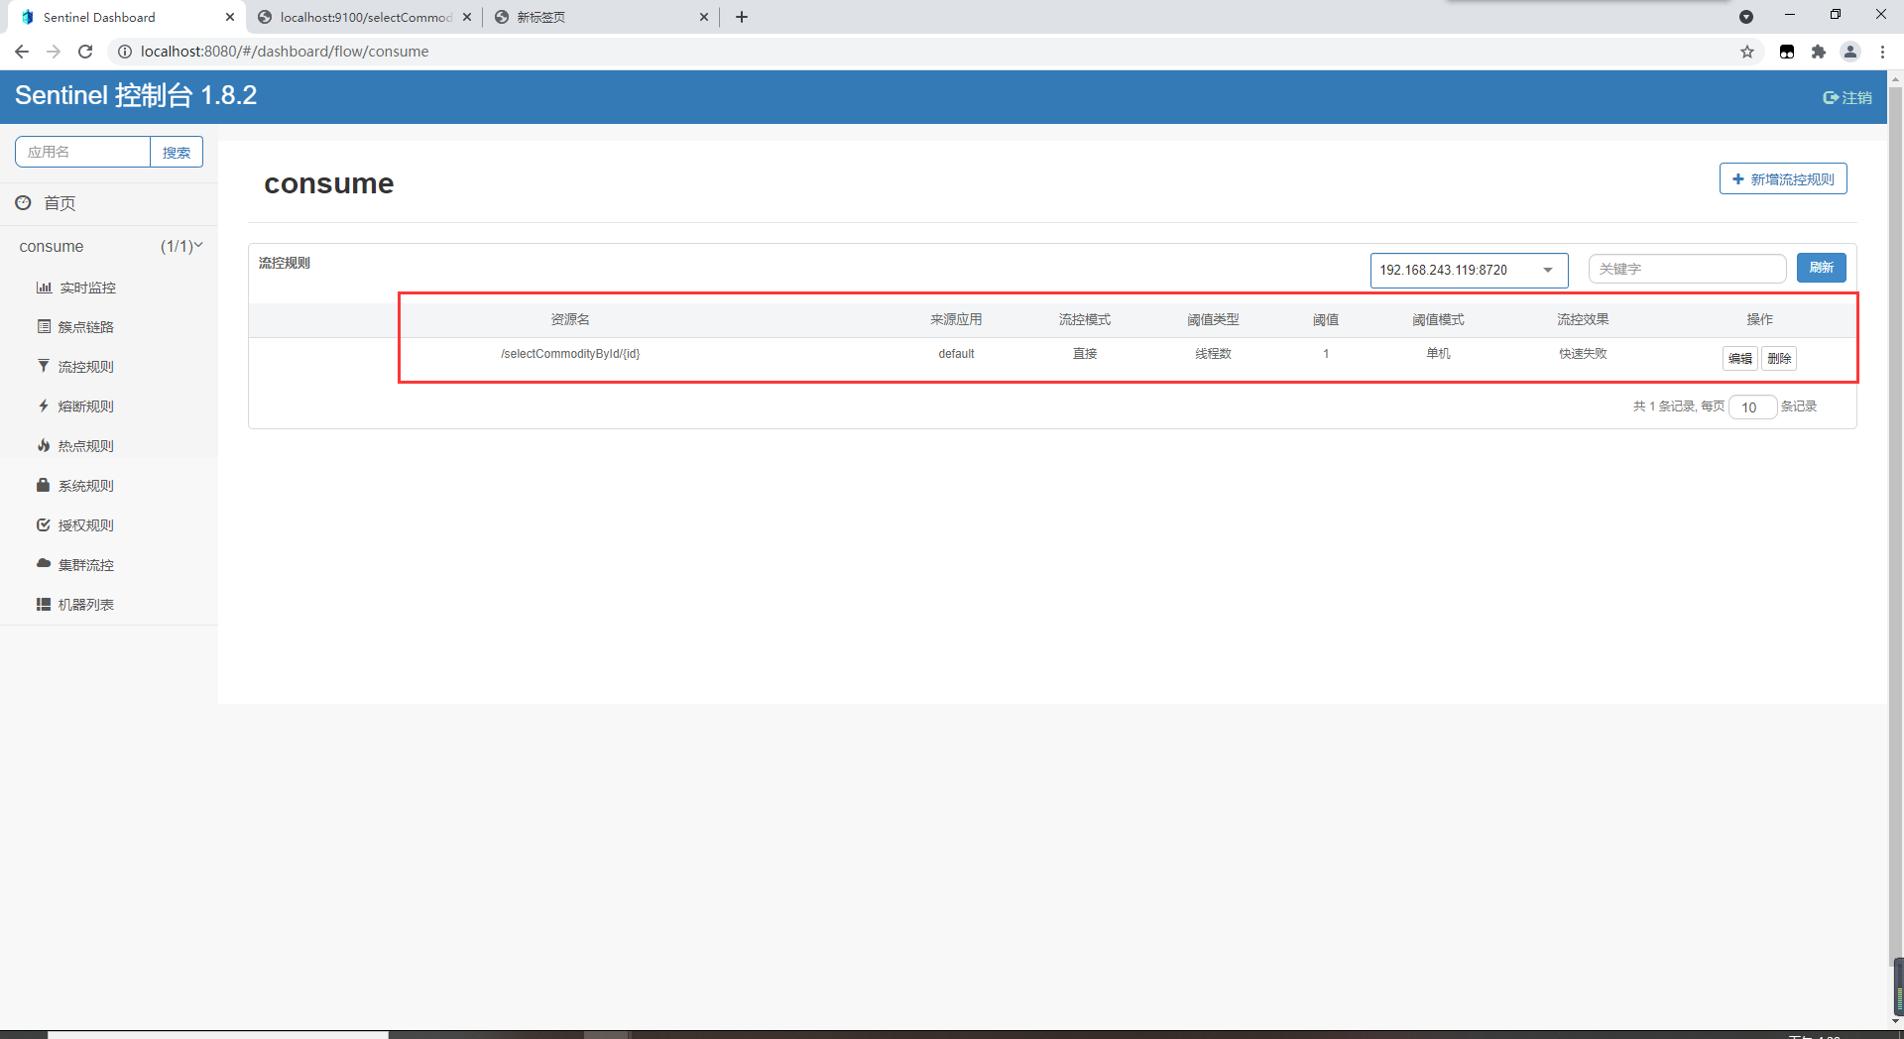1904x1039 pixels.
Task: Focus the 关键字 keyword field
Action: point(1687,269)
